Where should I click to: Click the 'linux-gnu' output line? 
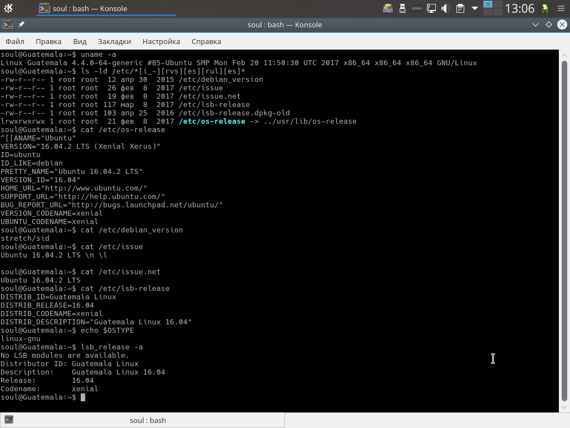(x=21, y=339)
